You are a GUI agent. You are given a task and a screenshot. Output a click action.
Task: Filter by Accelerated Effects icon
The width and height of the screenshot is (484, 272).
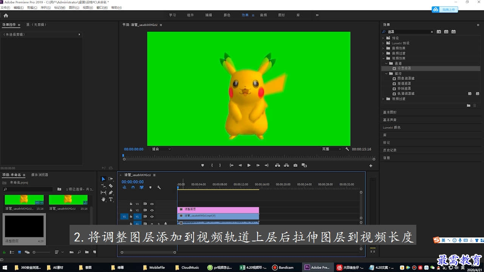click(x=439, y=32)
